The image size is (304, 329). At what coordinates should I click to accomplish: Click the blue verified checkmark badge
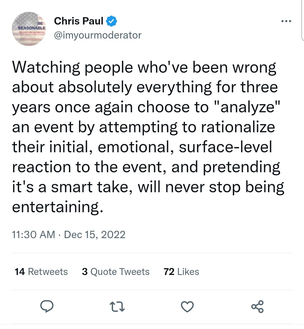[x=111, y=21]
